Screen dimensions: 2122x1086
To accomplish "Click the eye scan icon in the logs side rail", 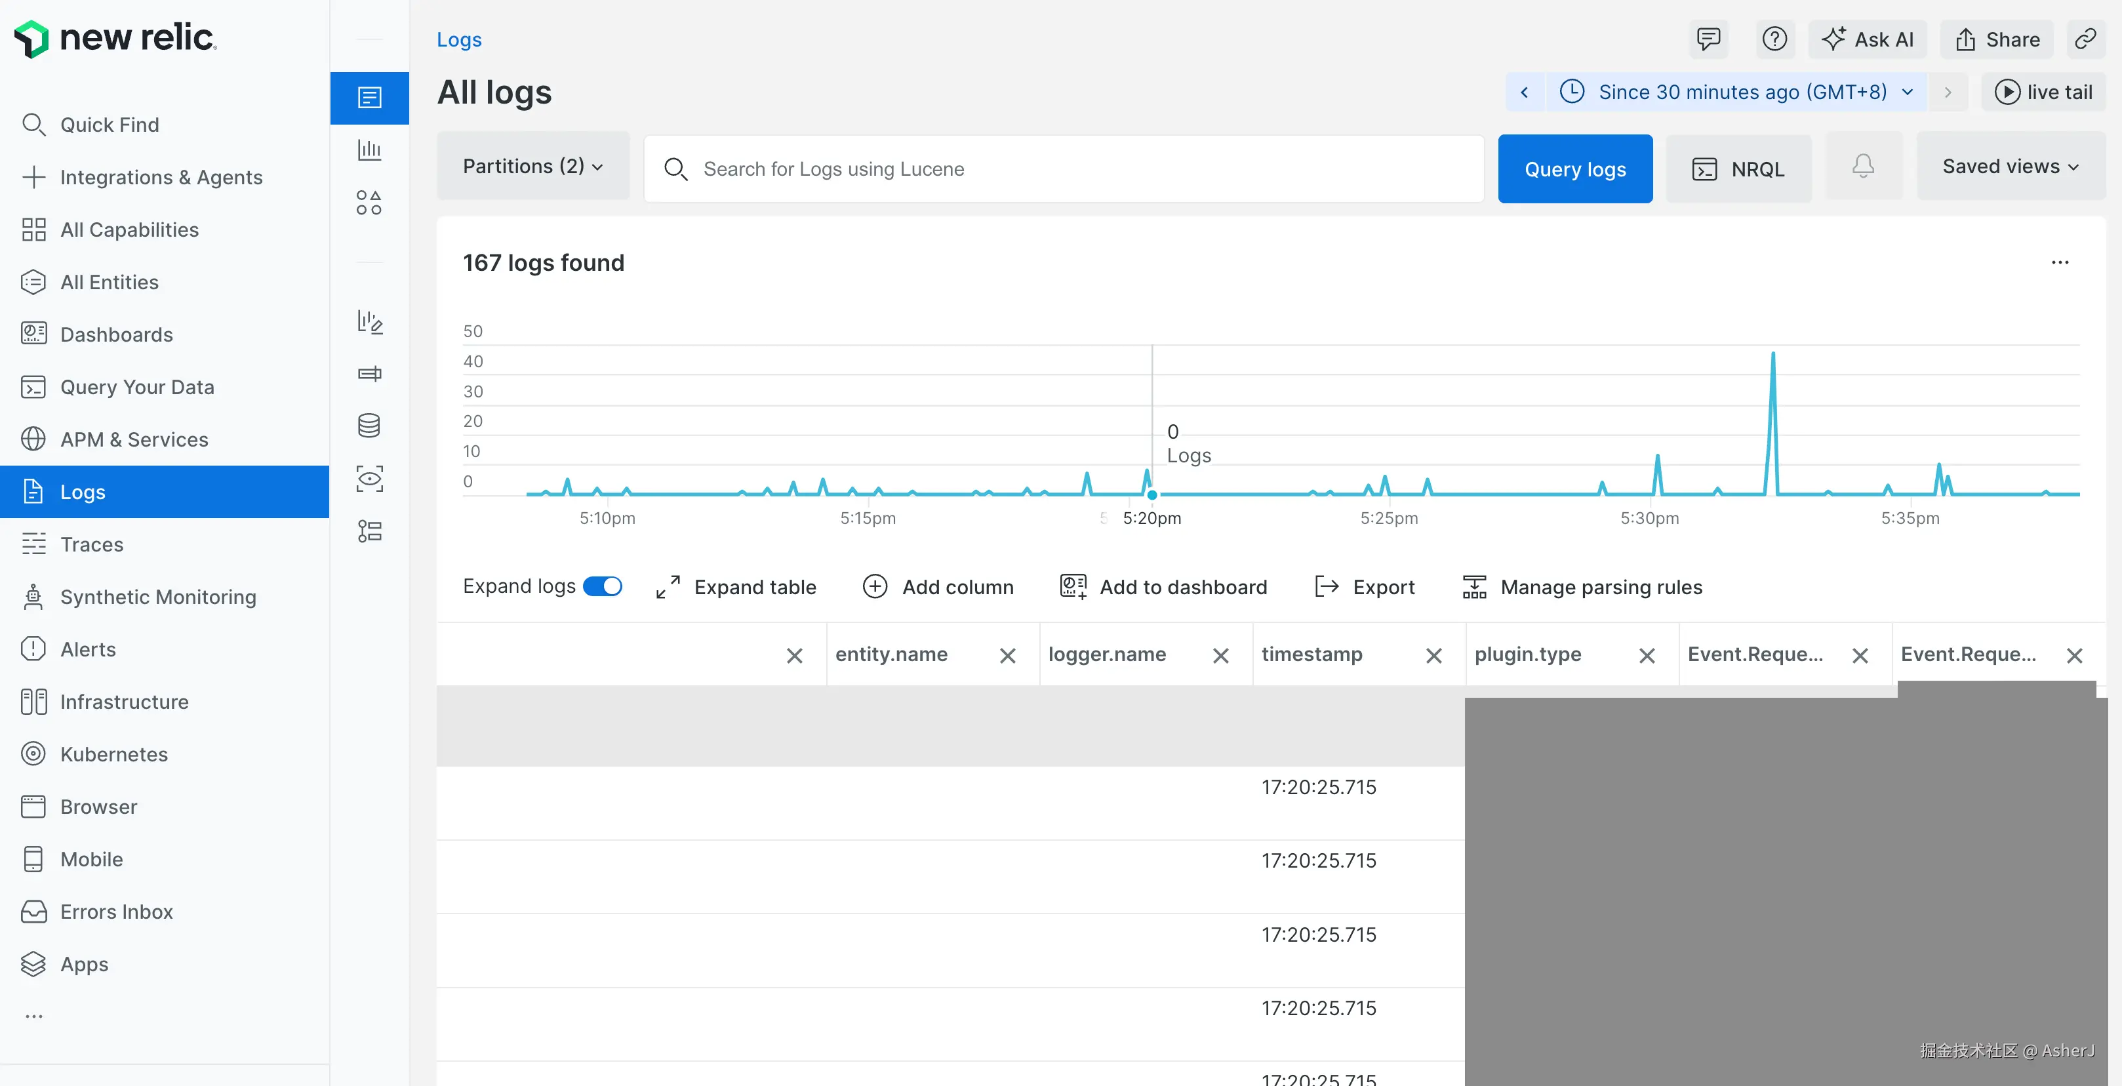I will [x=369, y=479].
